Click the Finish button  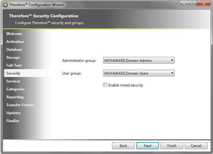pos(172,146)
